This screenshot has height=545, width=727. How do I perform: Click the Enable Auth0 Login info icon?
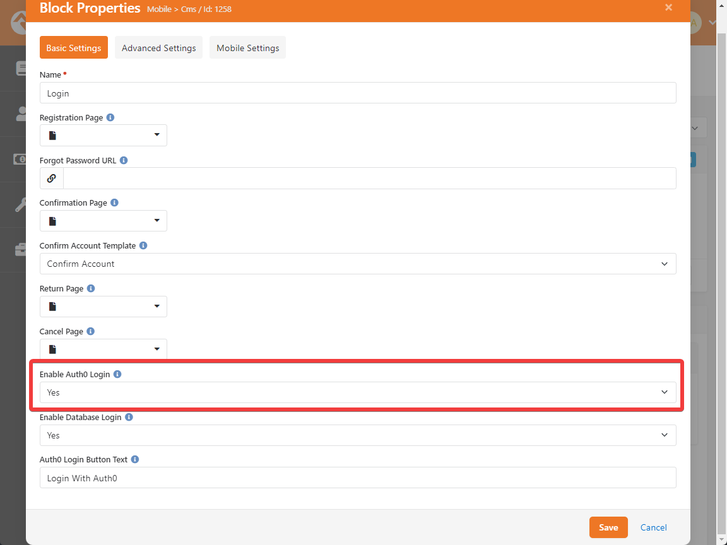click(117, 374)
